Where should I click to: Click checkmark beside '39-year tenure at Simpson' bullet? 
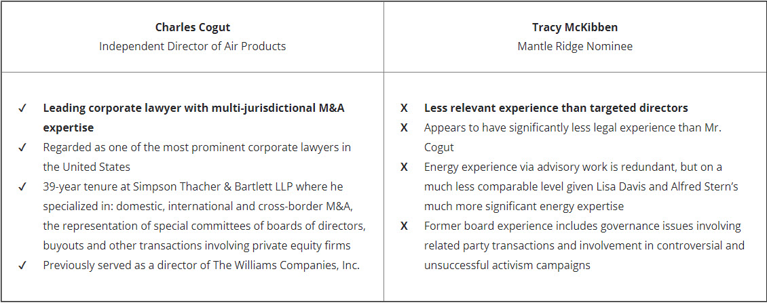22,186
